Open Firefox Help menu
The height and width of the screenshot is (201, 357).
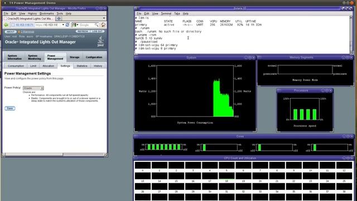pos(68,13)
